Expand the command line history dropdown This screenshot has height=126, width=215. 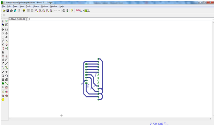click(x=213, y=19)
